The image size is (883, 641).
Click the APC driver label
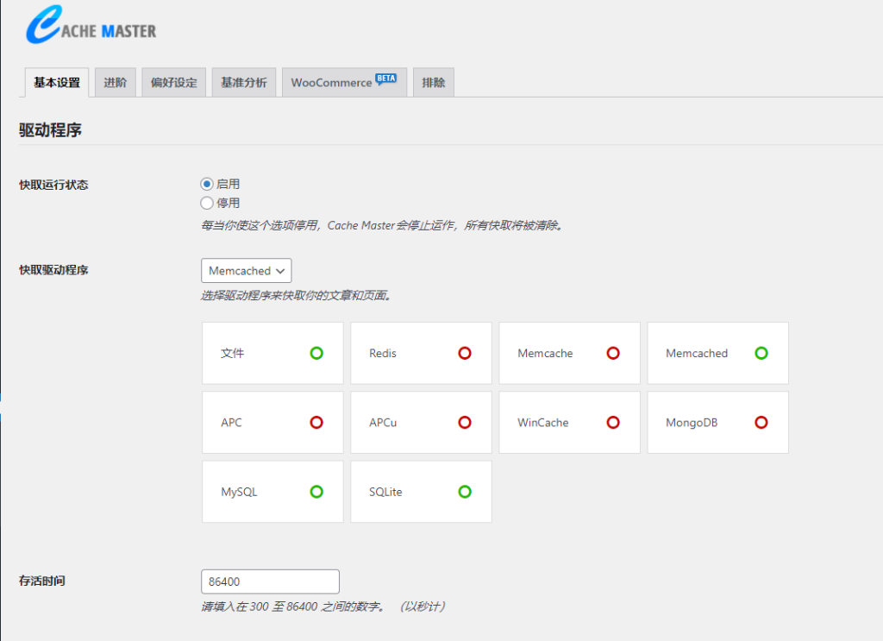tap(231, 423)
